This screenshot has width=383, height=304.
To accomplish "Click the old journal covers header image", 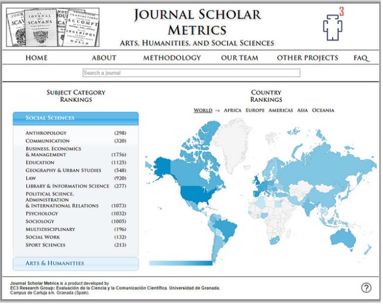I will click(x=53, y=27).
